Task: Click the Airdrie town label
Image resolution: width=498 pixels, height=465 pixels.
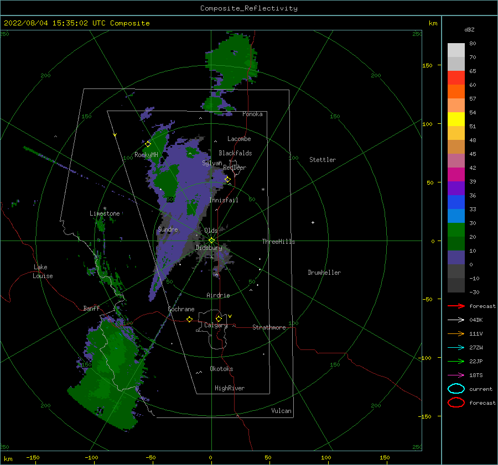Action: point(218,295)
